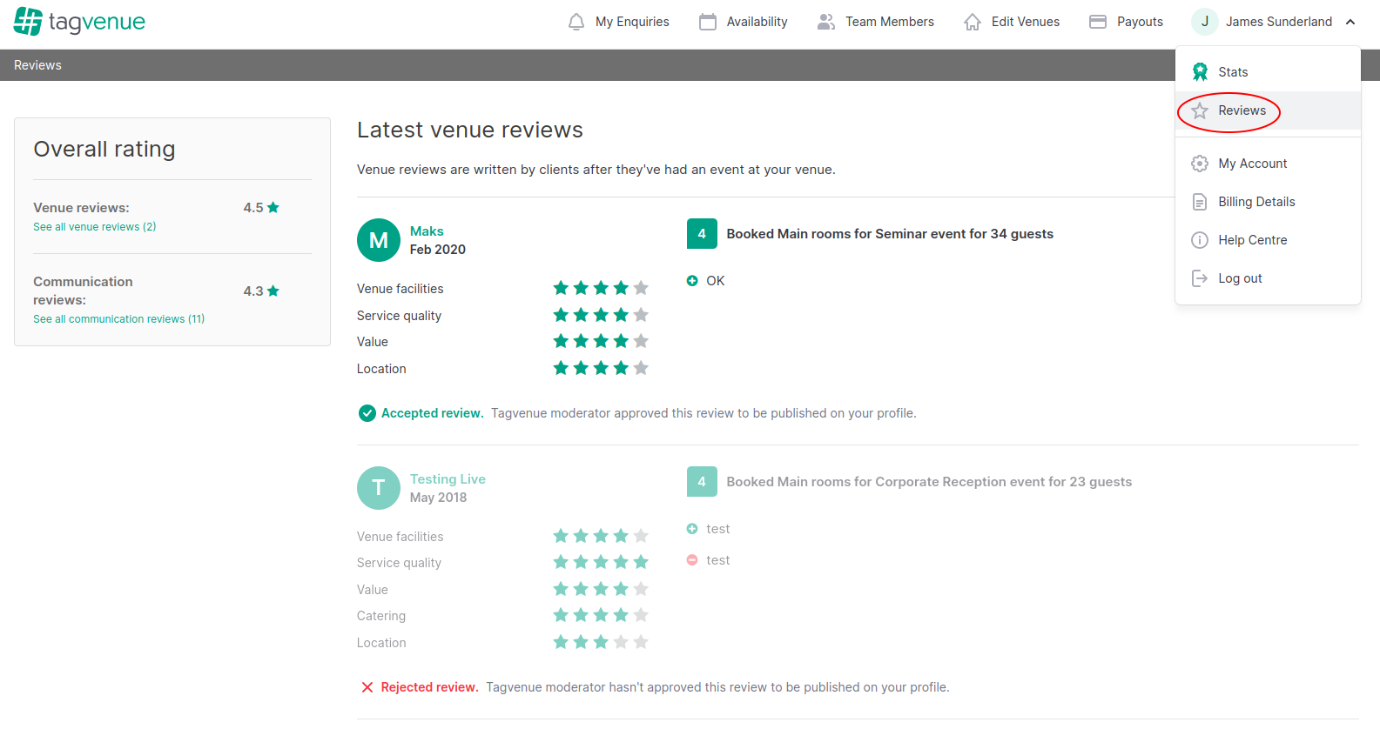Click the OK review comment
This screenshot has height=729, width=1380.
[x=716, y=281]
